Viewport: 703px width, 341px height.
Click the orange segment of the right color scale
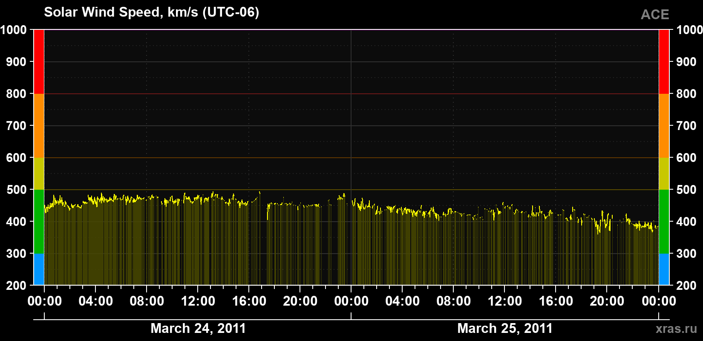(664, 126)
